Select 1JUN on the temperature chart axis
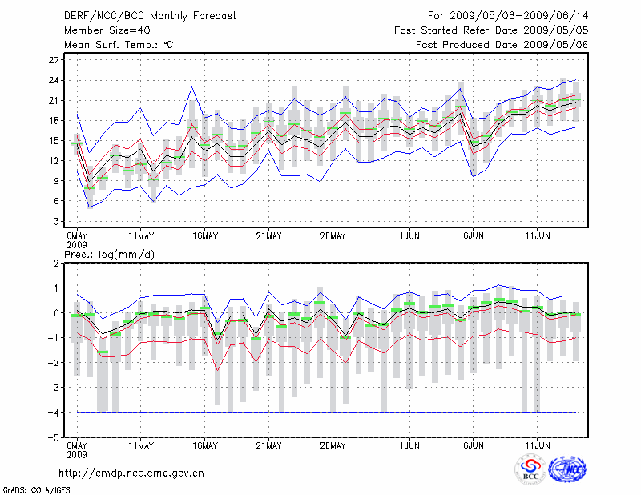641x495 pixels. 409,236
